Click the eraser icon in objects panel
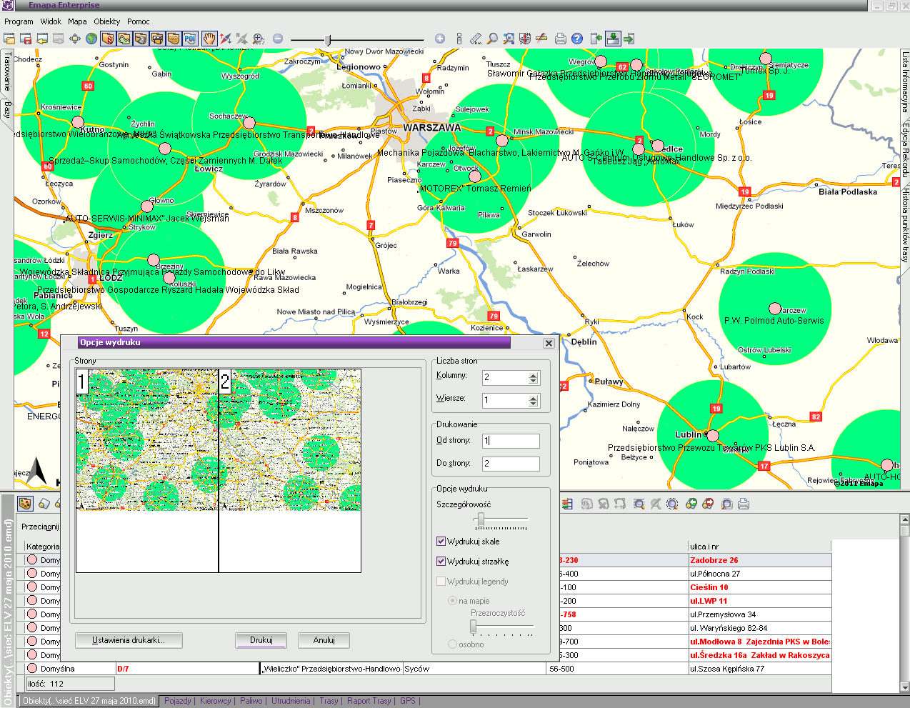910x708 pixels. [x=44, y=504]
